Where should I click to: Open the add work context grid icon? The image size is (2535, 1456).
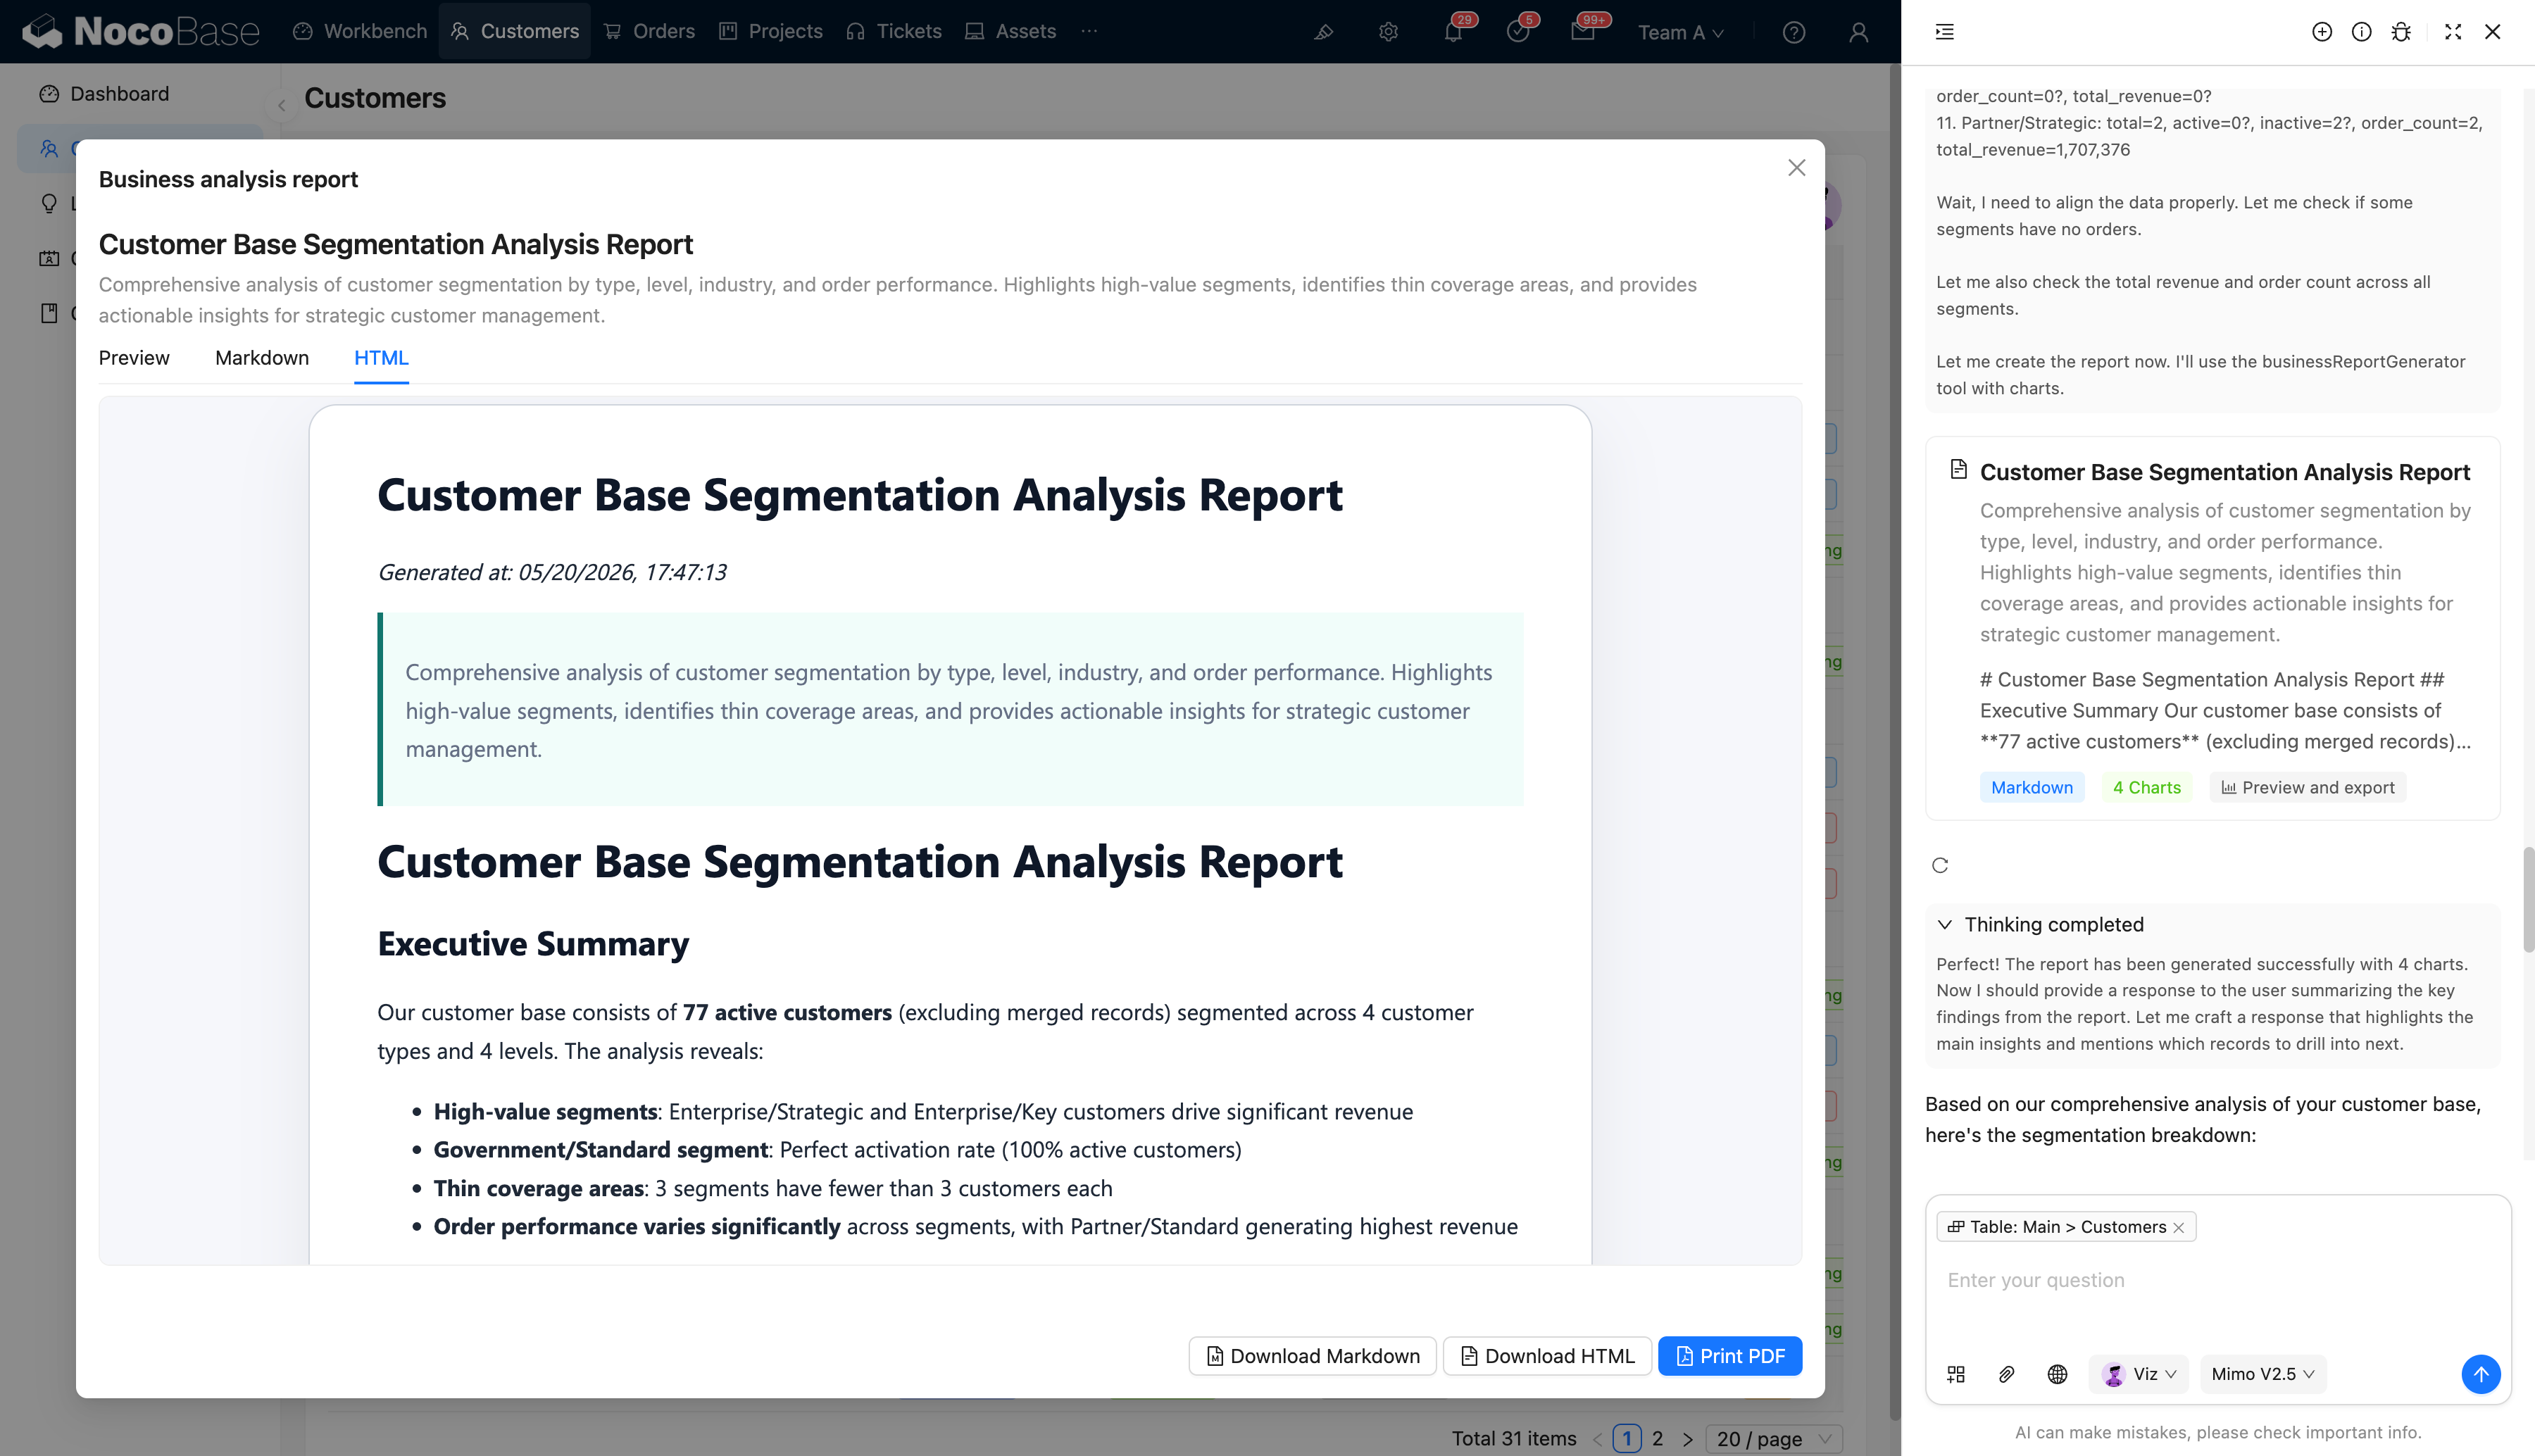(x=1956, y=1374)
